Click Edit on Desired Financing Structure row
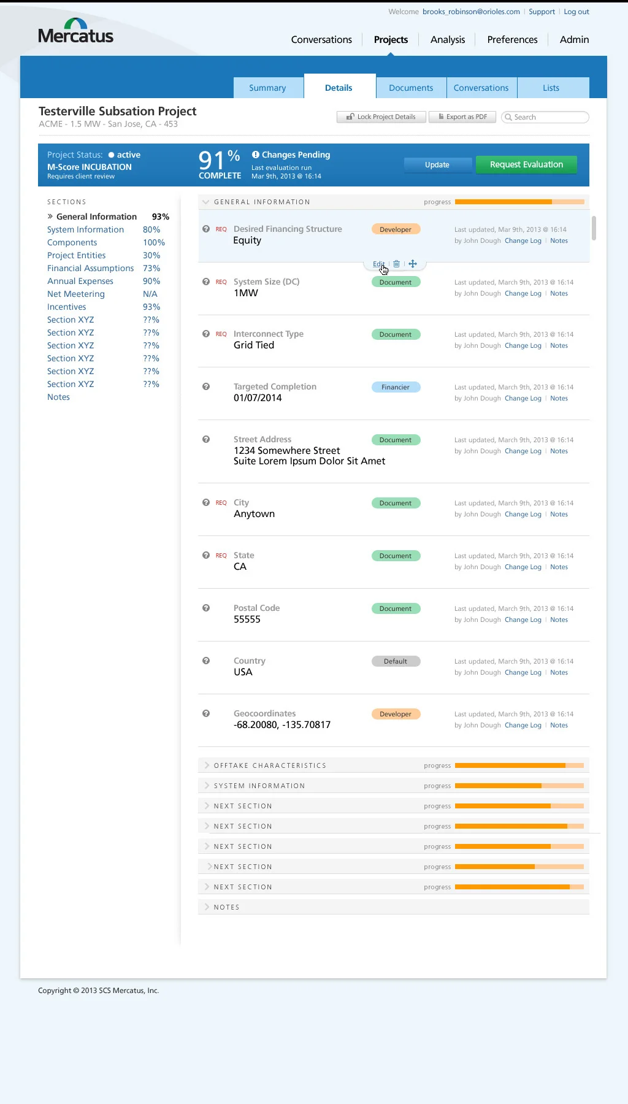628x1104 pixels. [x=378, y=264]
